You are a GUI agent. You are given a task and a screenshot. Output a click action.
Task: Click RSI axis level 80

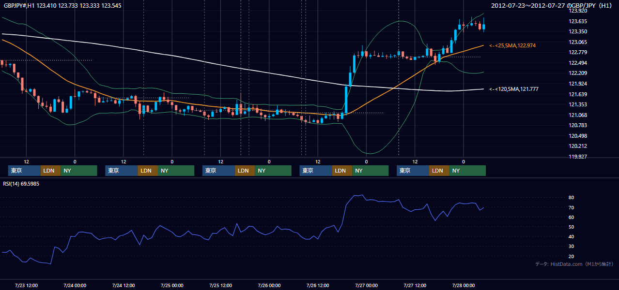(572, 198)
